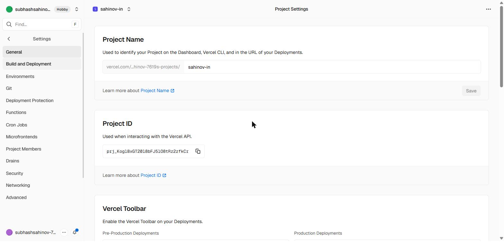Open the notifications bell

pos(75,232)
